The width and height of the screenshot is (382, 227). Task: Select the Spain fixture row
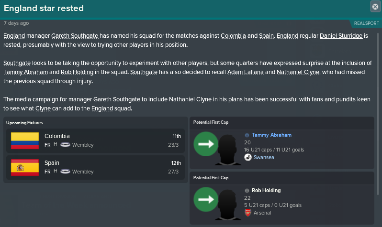(x=96, y=167)
